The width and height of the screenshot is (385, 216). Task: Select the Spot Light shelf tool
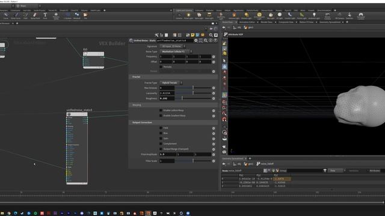tap(199, 16)
